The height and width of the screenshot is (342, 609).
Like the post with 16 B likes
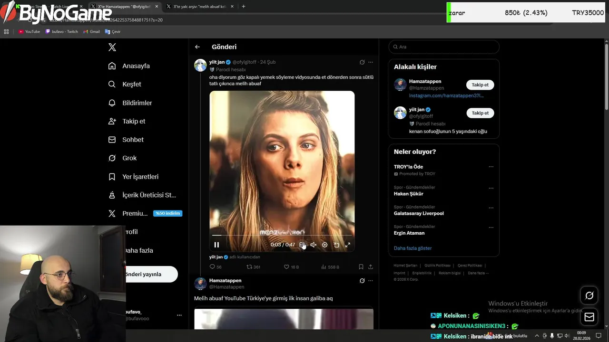coord(291,267)
